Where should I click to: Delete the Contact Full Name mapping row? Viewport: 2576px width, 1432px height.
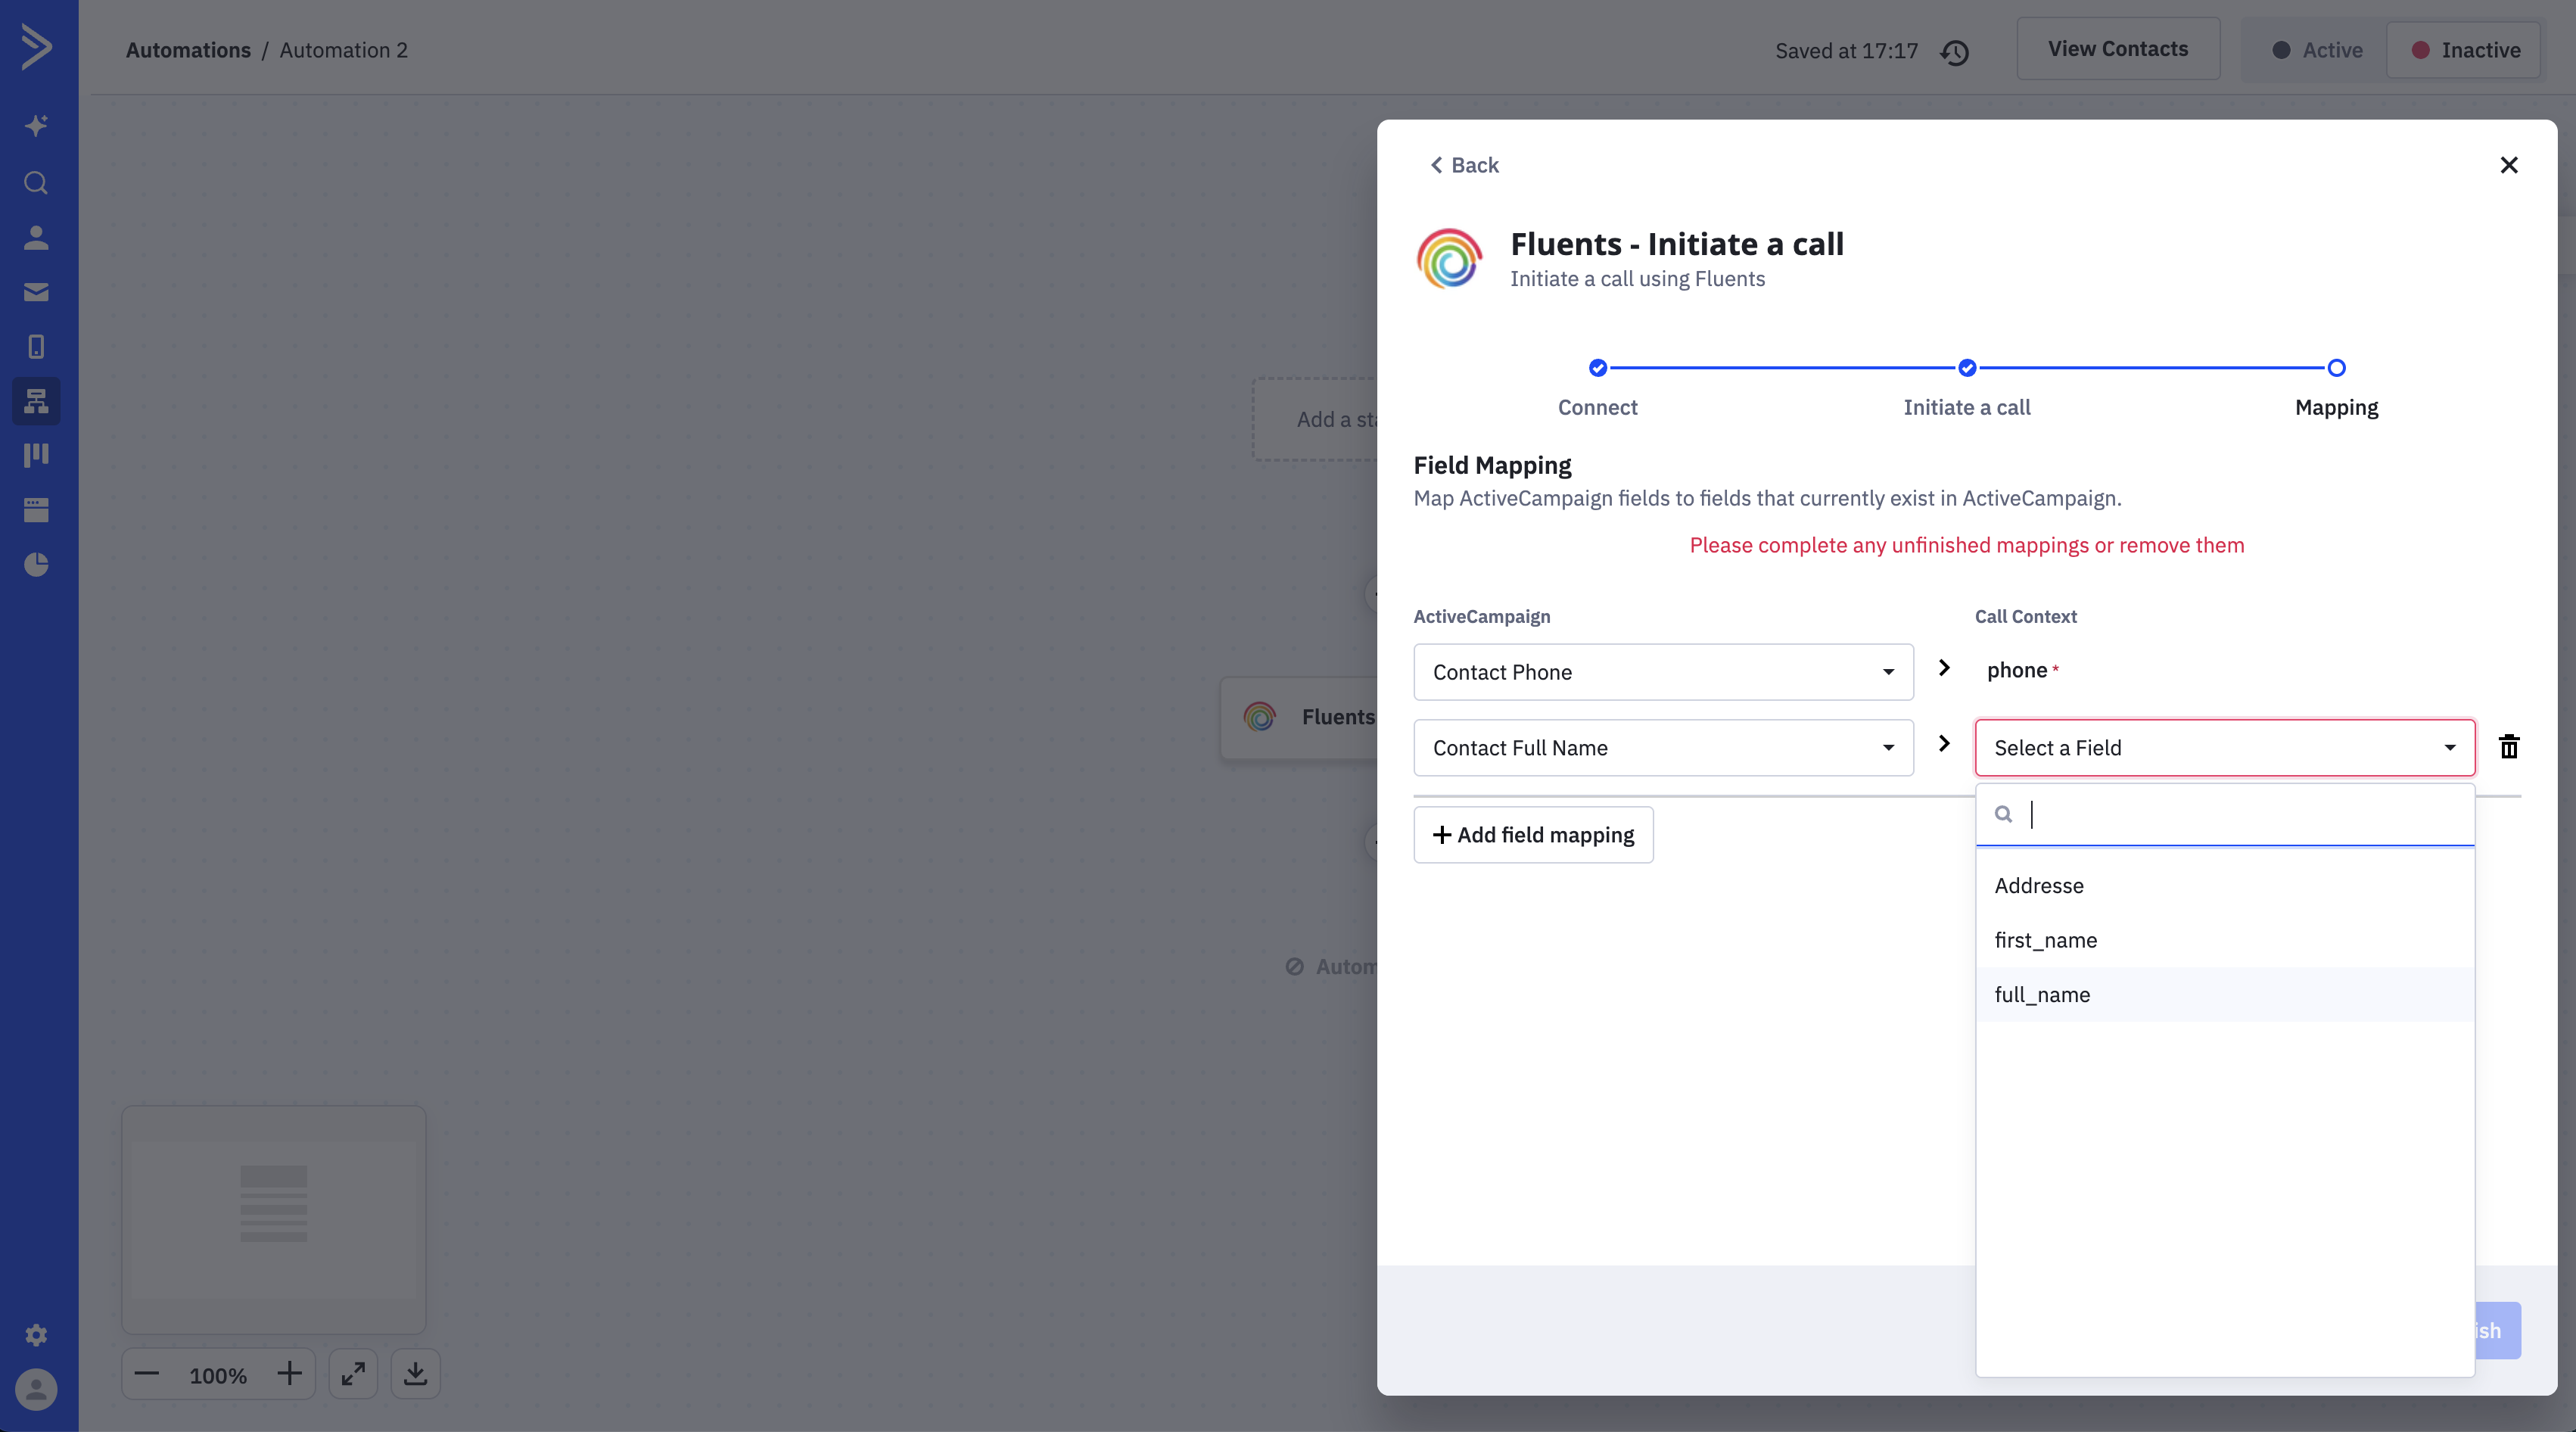tap(2508, 747)
